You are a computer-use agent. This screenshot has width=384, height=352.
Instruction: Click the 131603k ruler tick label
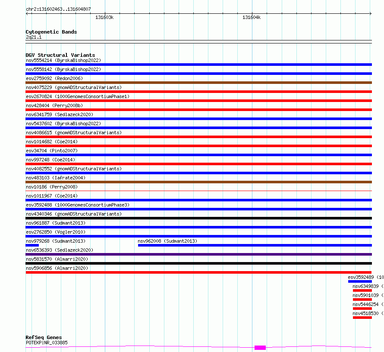click(104, 17)
